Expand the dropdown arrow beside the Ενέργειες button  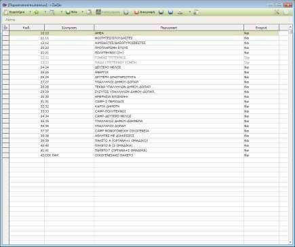[x=30, y=12]
